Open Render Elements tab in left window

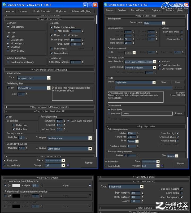[x=41, y=11]
